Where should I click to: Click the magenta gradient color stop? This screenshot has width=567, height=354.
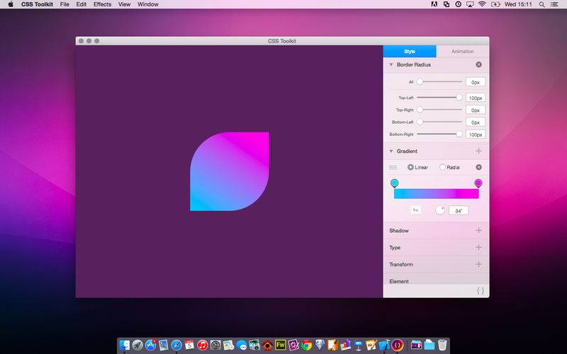(x=478, y=183)
